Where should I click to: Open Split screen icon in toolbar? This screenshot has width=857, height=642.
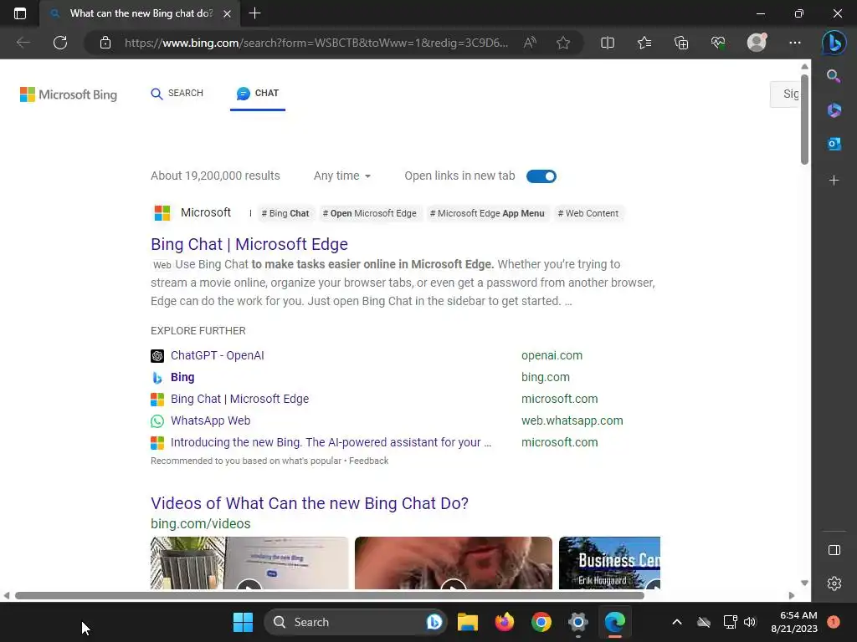tap(608, 43)
